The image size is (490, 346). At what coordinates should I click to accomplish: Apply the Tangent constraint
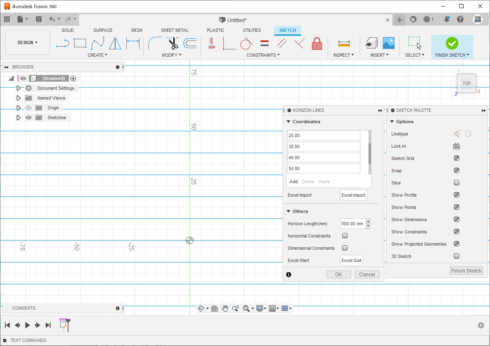[x=247, y=43]
